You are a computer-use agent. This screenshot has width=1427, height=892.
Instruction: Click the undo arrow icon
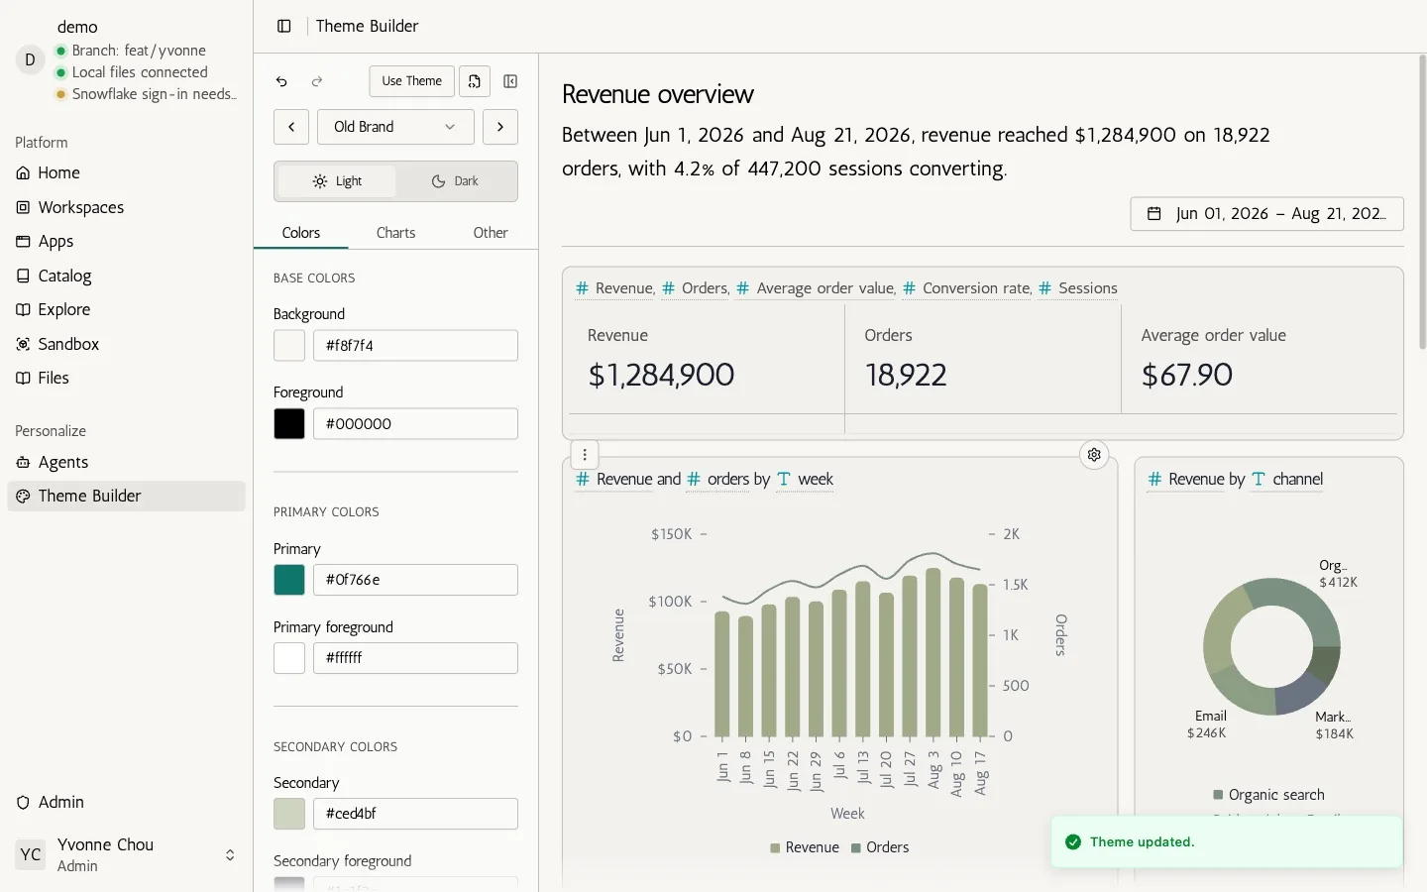pos(282,81)
